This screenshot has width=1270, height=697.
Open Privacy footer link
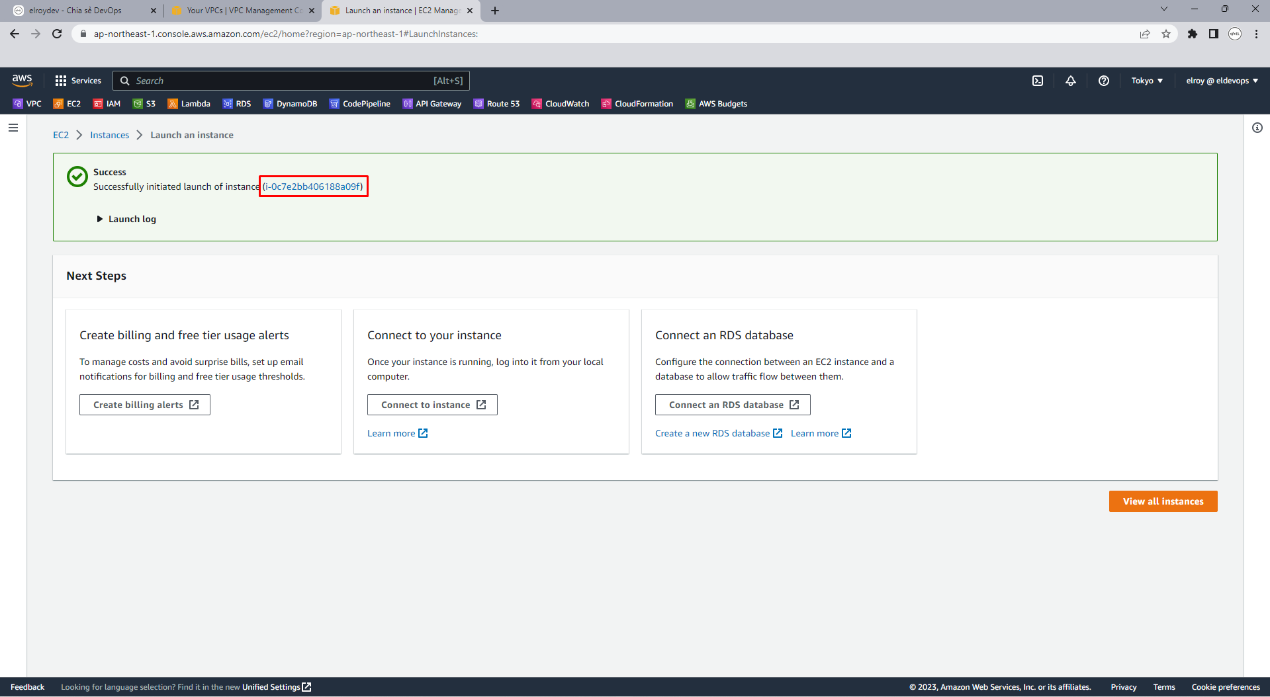pos(1124,687)
